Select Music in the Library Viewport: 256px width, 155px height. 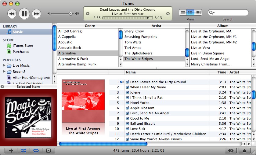(x=26, y=32)
